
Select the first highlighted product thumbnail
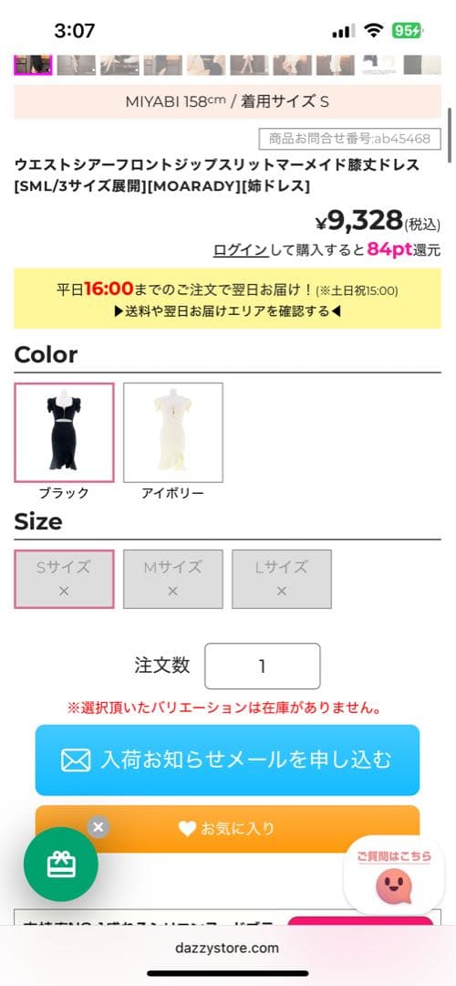coord(33,65)
